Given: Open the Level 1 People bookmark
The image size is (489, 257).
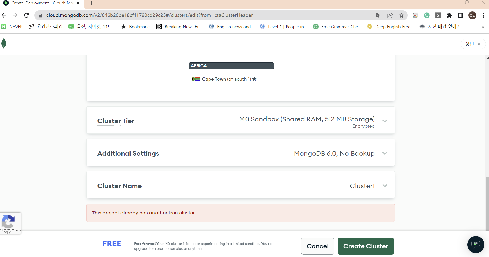Looking at the screenshot, I should [283, 27].
